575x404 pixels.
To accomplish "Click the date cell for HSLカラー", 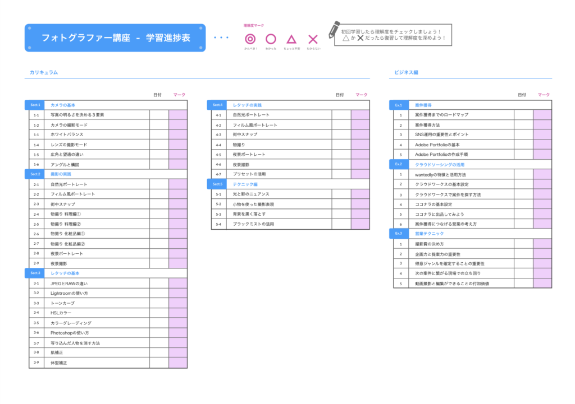I will tap(159, 313).
